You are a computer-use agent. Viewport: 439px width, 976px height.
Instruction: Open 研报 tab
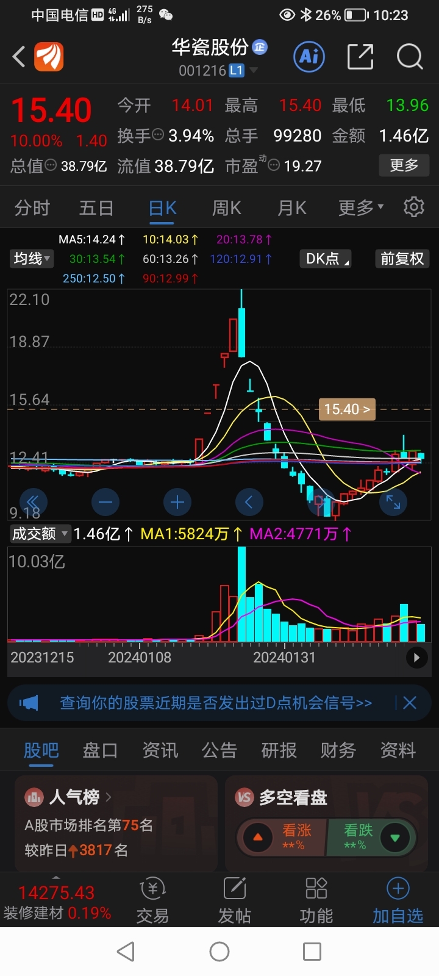point(279,750)
